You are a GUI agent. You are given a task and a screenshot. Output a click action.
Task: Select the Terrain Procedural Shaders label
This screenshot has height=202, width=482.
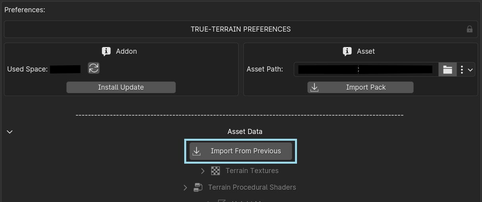pyautogui.click(x=252, y=187)
